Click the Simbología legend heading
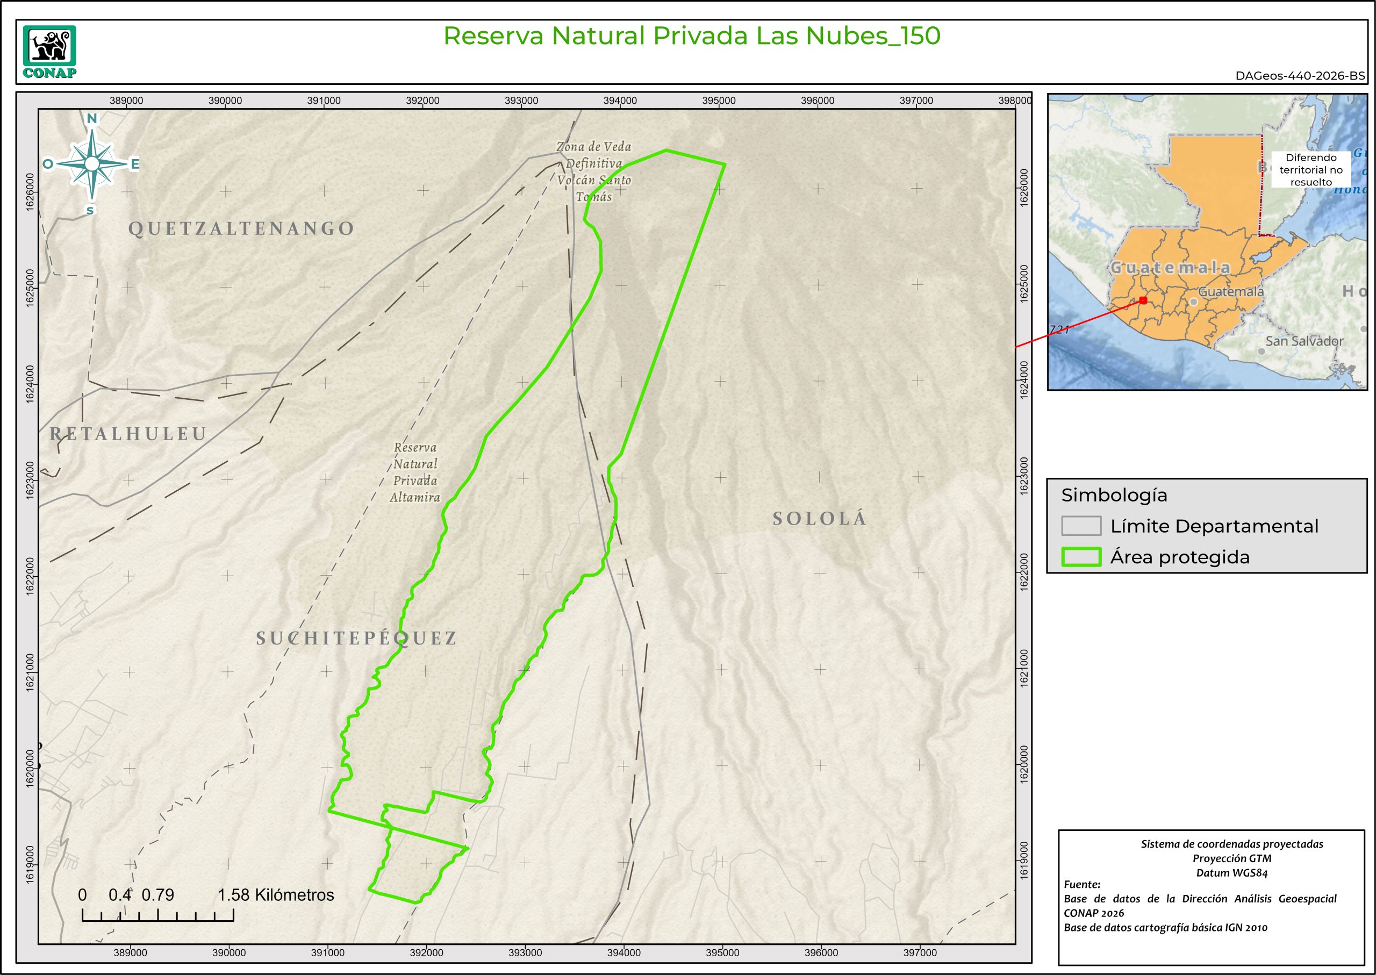Image resolution: width=1376 pixels, height=975 pixels. point(1114,496)
